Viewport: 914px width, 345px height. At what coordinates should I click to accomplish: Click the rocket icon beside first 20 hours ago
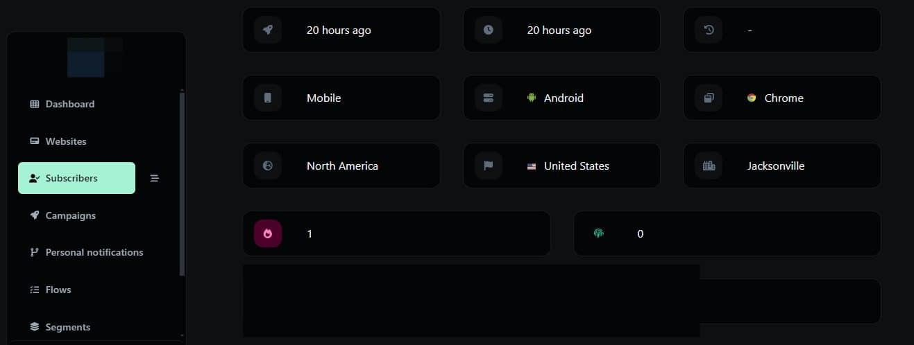[268, 30]
